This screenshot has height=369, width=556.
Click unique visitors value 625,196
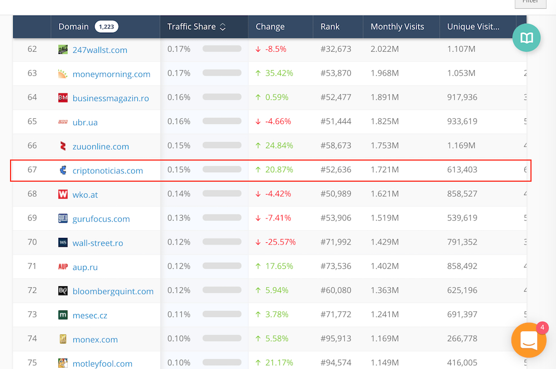click(462, 290)
